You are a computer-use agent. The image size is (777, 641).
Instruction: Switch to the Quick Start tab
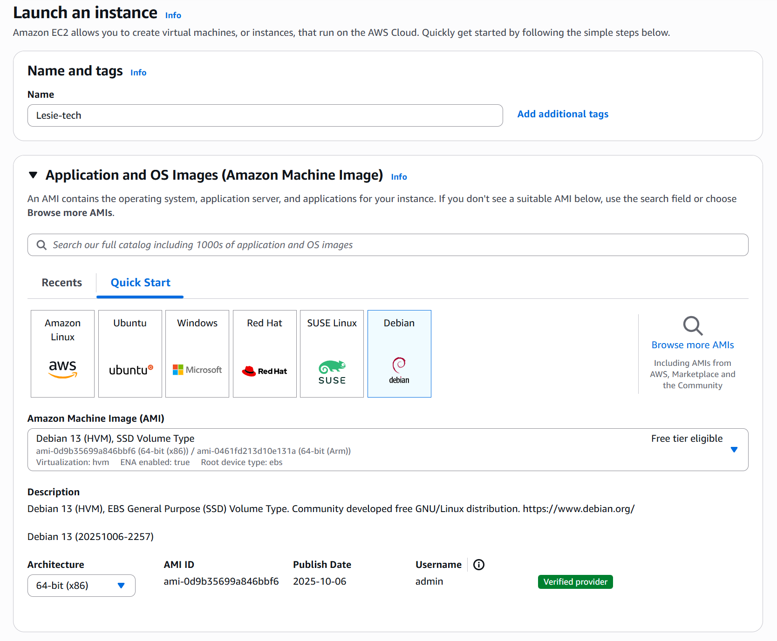[140, 283]
